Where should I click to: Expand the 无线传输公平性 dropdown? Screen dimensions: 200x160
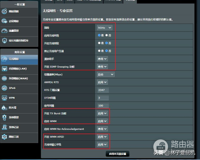coord(102,144)
